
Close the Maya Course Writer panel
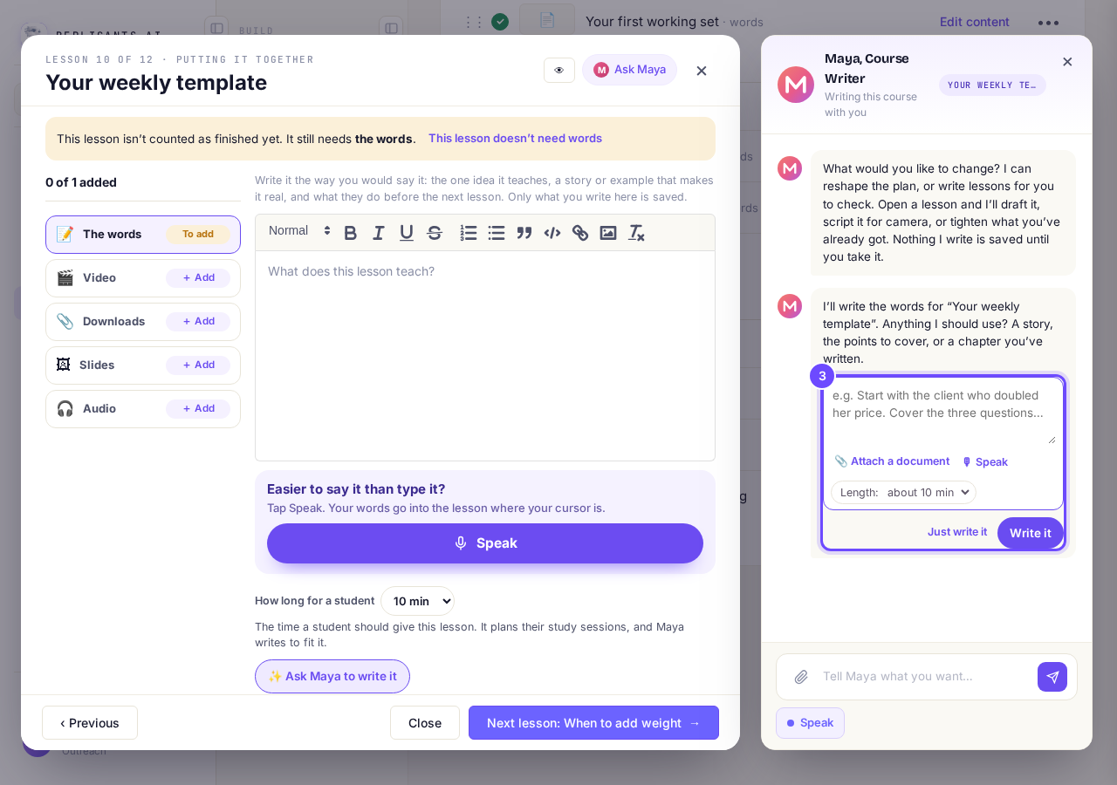[1067, 62]
